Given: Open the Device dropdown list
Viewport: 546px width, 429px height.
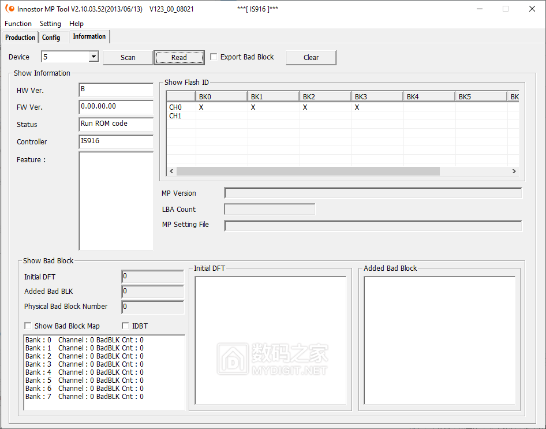Looking at the screenshot, I should [x=94, y=57].
